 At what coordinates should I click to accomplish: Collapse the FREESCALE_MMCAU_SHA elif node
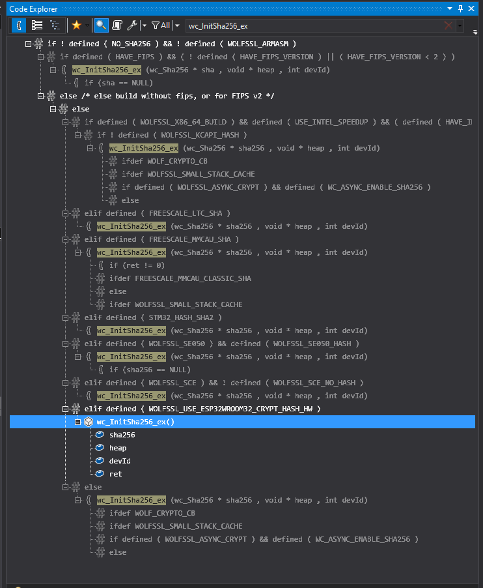pos(65,240)
